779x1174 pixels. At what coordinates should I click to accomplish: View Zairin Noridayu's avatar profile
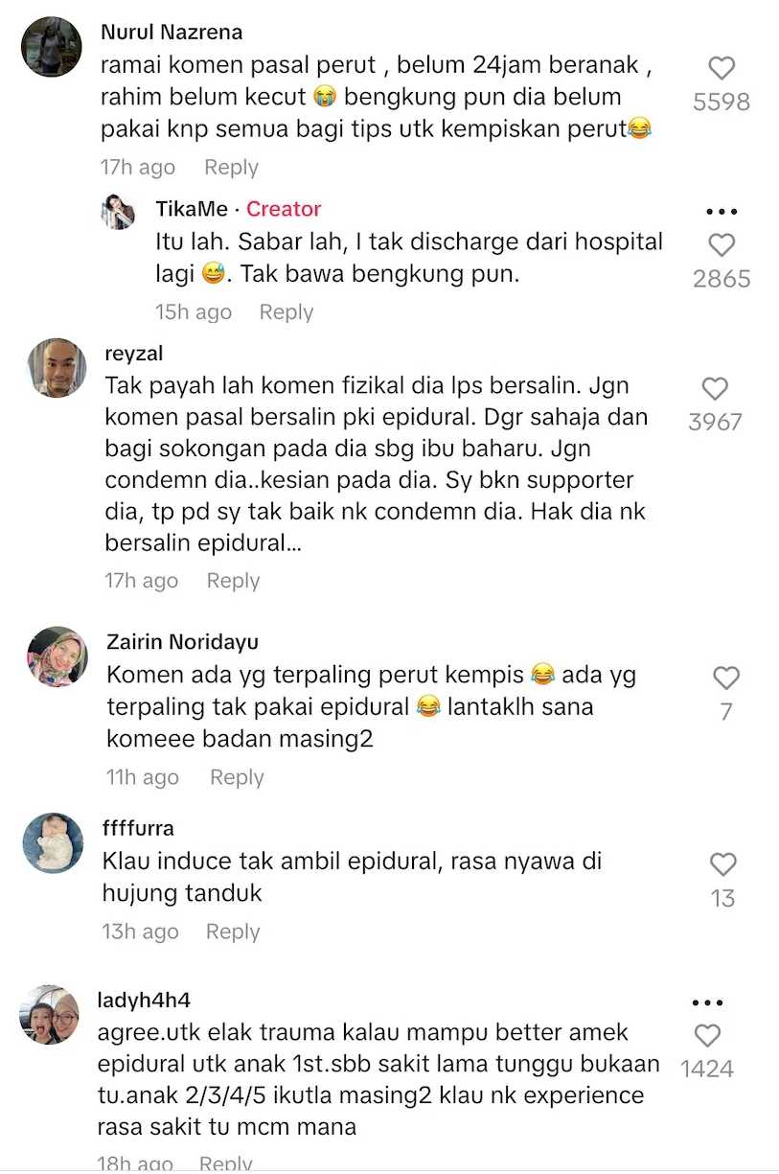click(57, 657)
